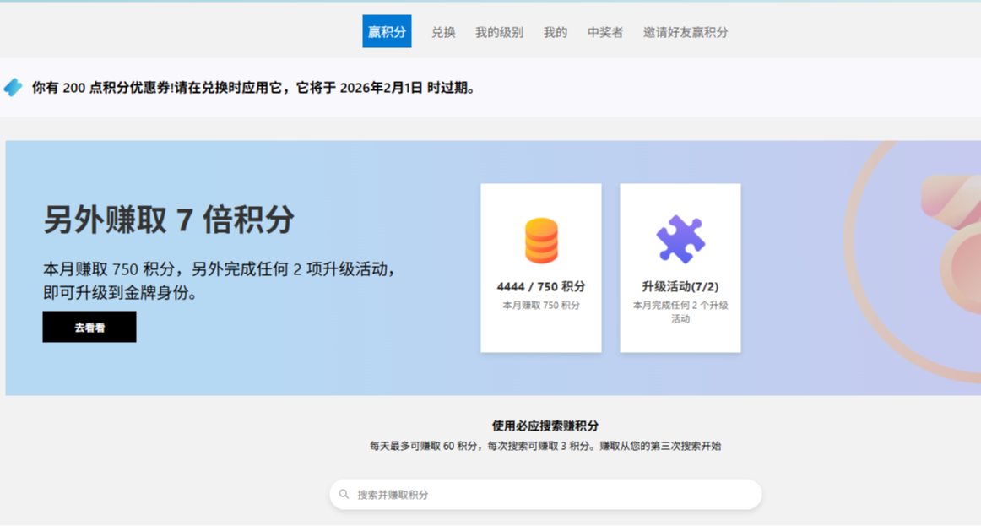Click the blue coupon icon in notification banner
This screenshot has height=526, width=981.
pyautogui.click(x=11, y=86)
